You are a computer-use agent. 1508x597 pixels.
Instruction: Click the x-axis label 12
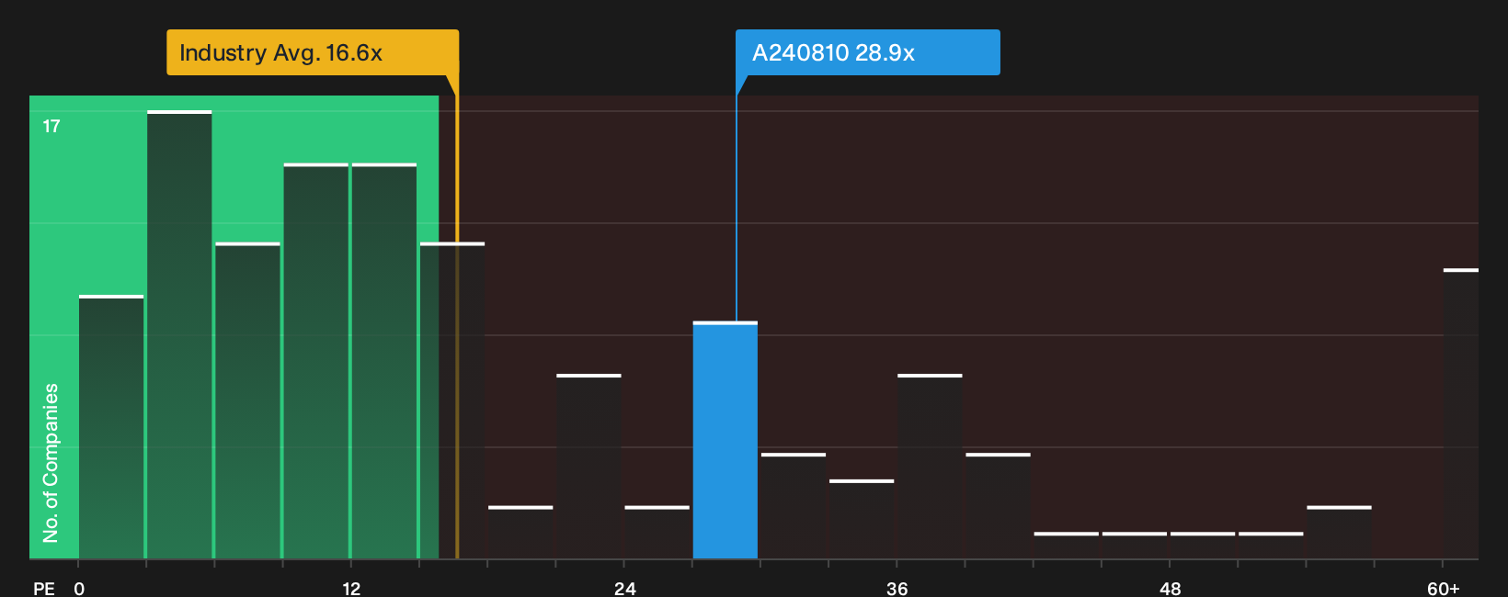click(x=351, y=588)
